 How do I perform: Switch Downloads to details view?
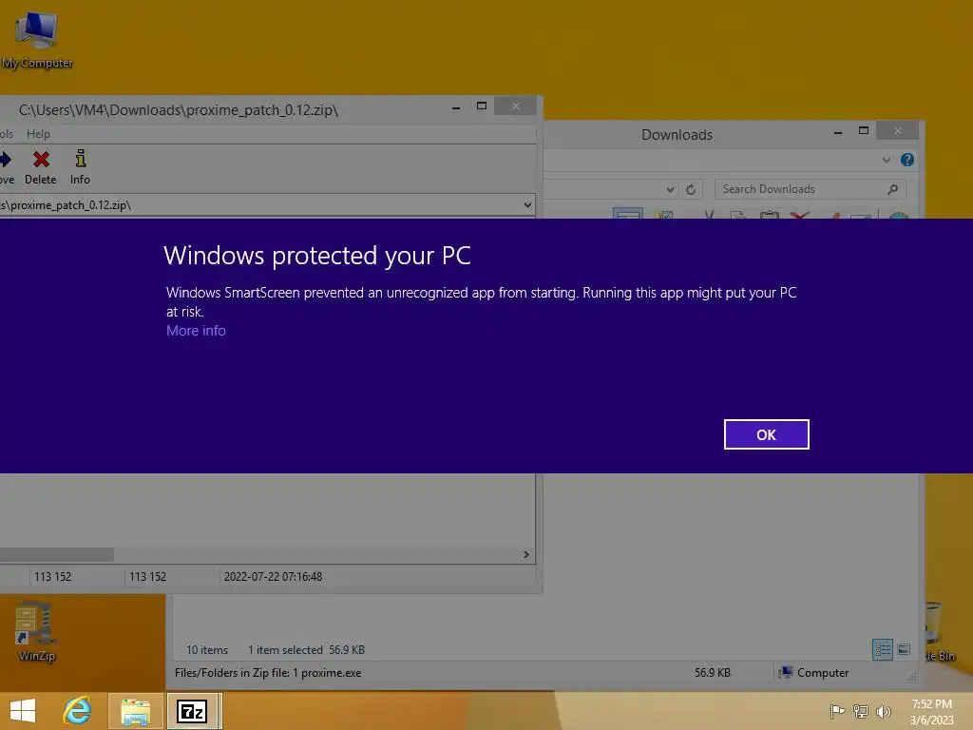pyautogui.click(x=883, y=650)
